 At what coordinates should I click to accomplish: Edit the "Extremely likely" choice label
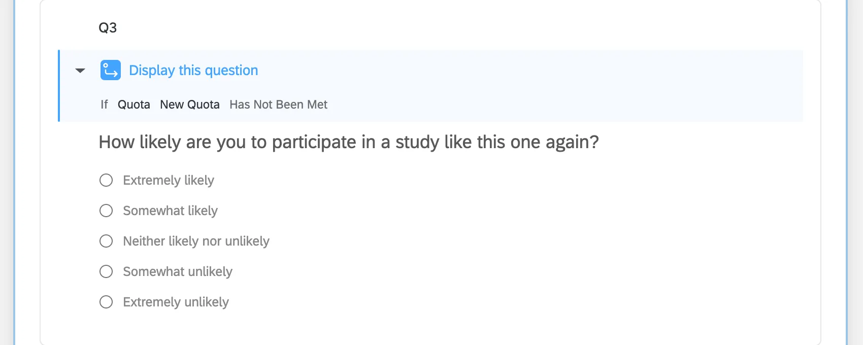(169, 180)
